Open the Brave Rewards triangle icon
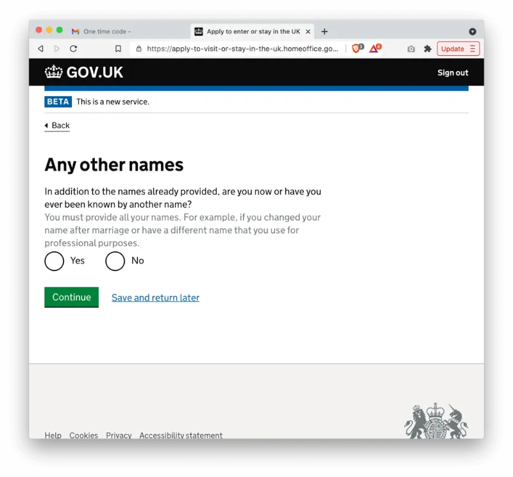 pyautogui.click(x=375, y=49)
